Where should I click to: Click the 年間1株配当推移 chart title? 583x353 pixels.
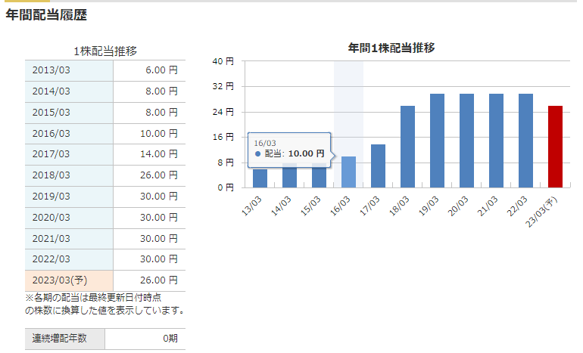[x=391, y=48]
